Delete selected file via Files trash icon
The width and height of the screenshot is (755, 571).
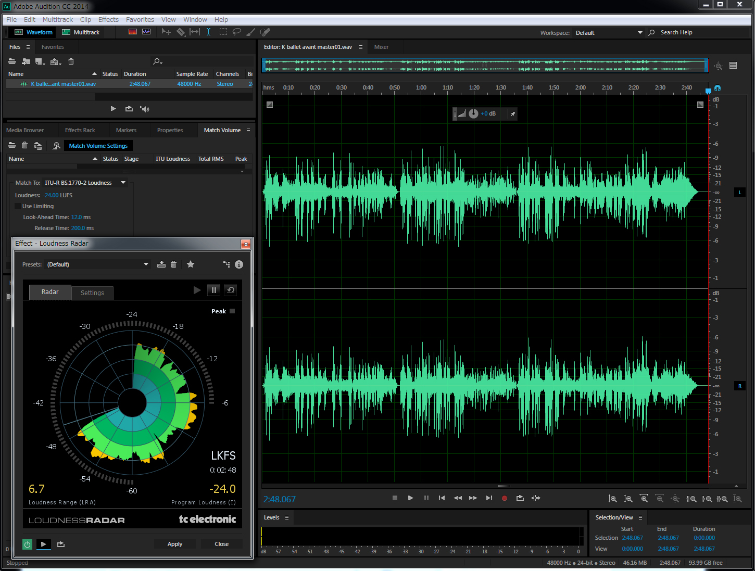click(71, 61)
